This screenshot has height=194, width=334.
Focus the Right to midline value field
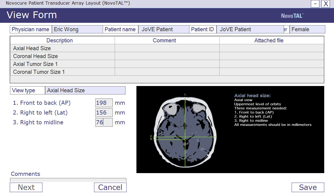(104, 122)
